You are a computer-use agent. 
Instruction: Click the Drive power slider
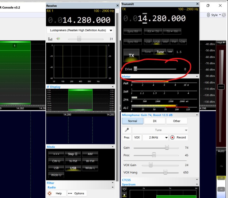[x=156, y=69]
